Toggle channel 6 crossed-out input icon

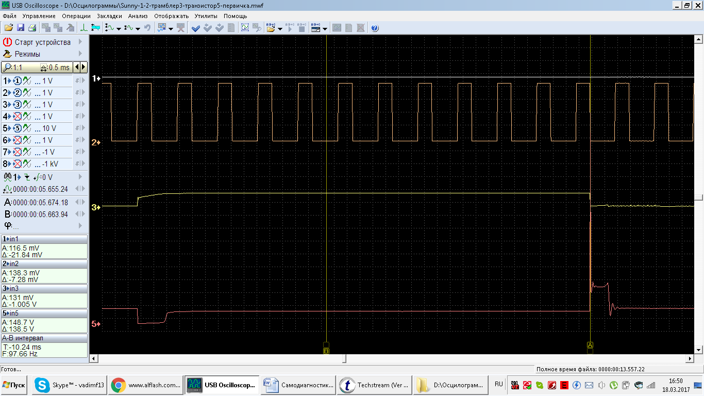17,140
